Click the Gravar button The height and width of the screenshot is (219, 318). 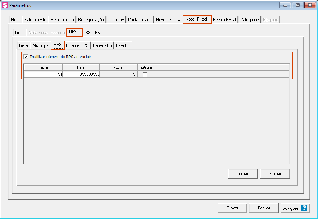click(x=232, y=208)
